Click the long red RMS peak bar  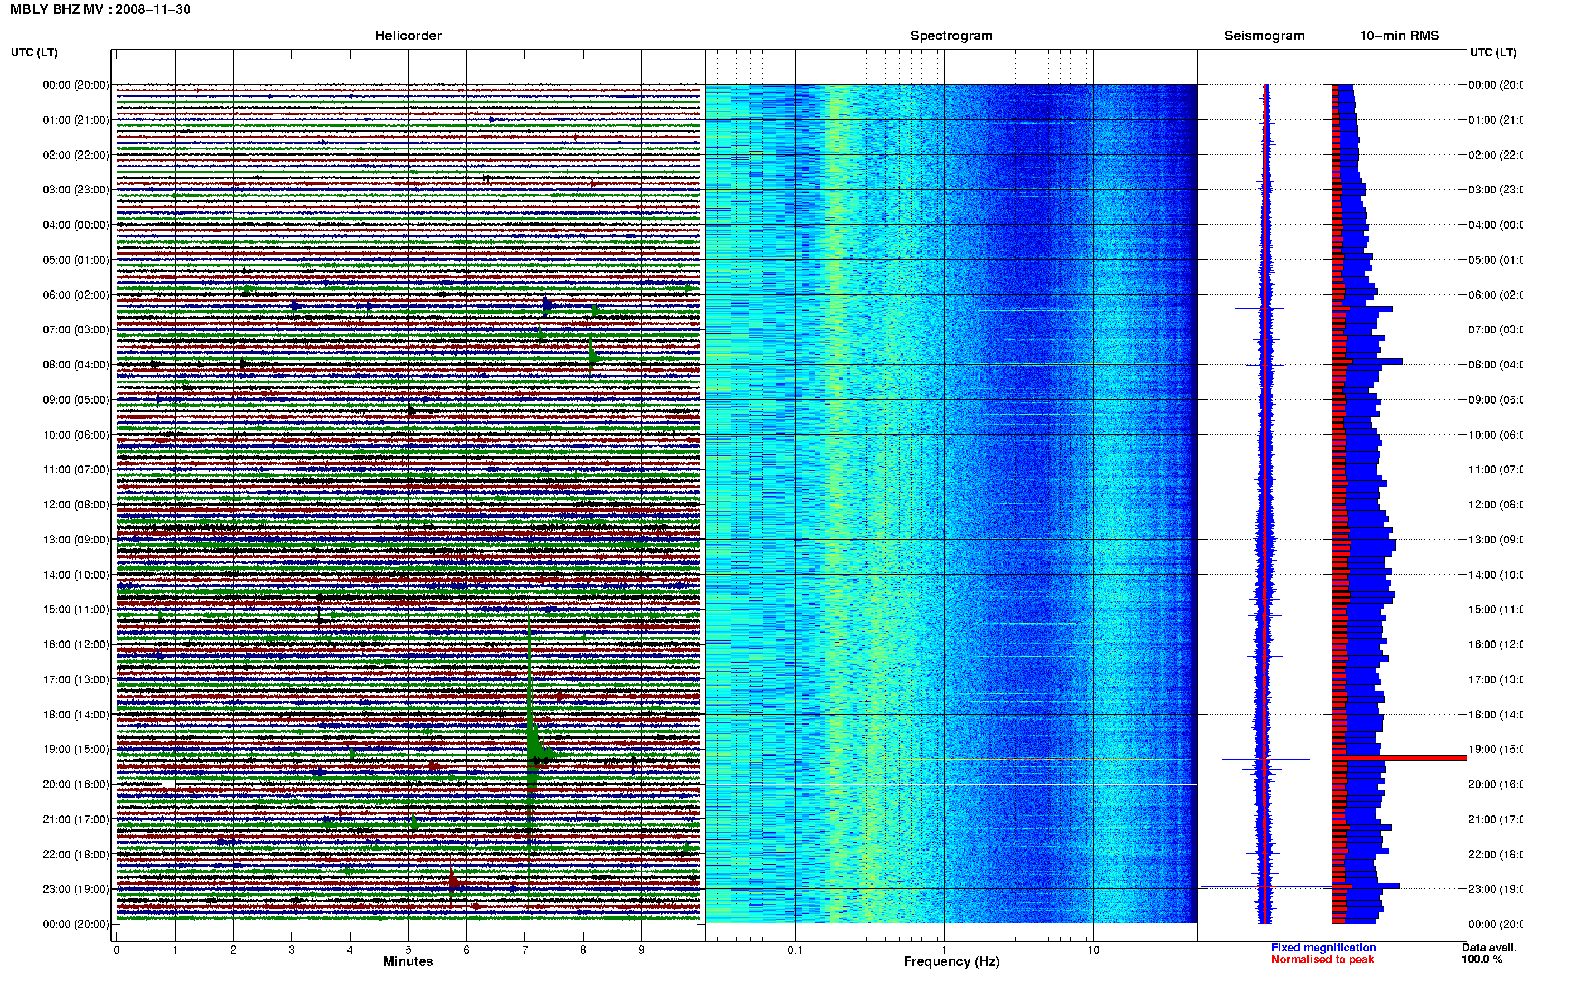pyautogui.click(x=1399, y=757)
